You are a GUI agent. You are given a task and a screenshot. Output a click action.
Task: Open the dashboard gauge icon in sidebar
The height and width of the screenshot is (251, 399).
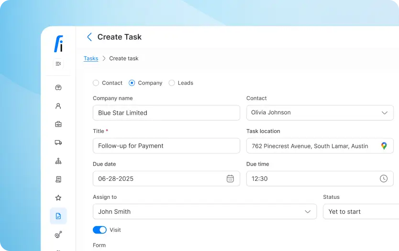click(x=58, y=87)
